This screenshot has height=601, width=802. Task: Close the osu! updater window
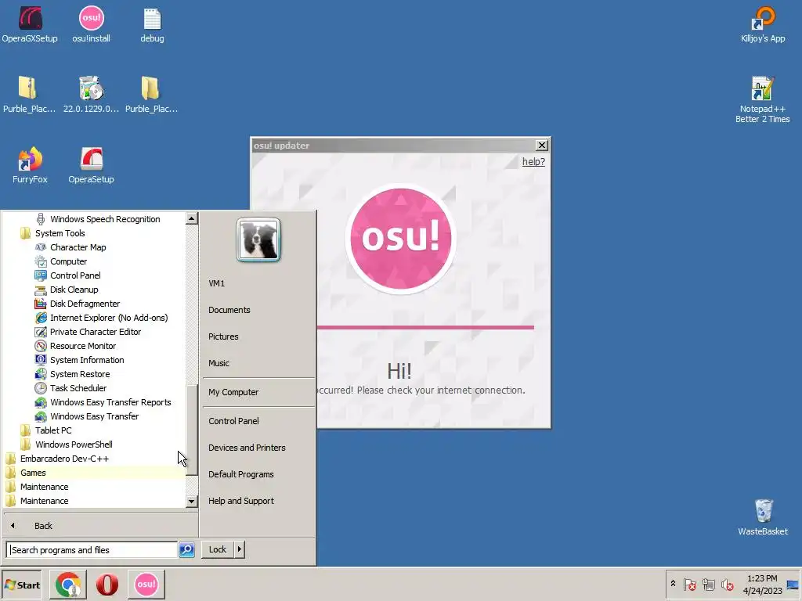click(x=542, y=145)
